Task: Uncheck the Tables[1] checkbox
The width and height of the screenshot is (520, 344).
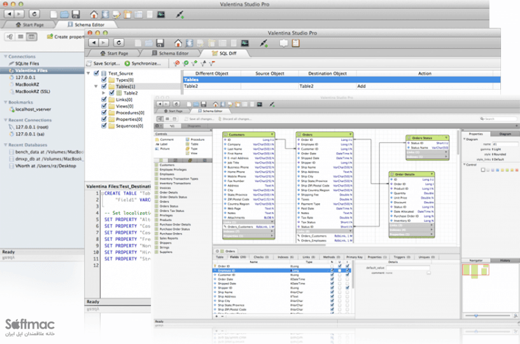Action: [x=104, y=87]
